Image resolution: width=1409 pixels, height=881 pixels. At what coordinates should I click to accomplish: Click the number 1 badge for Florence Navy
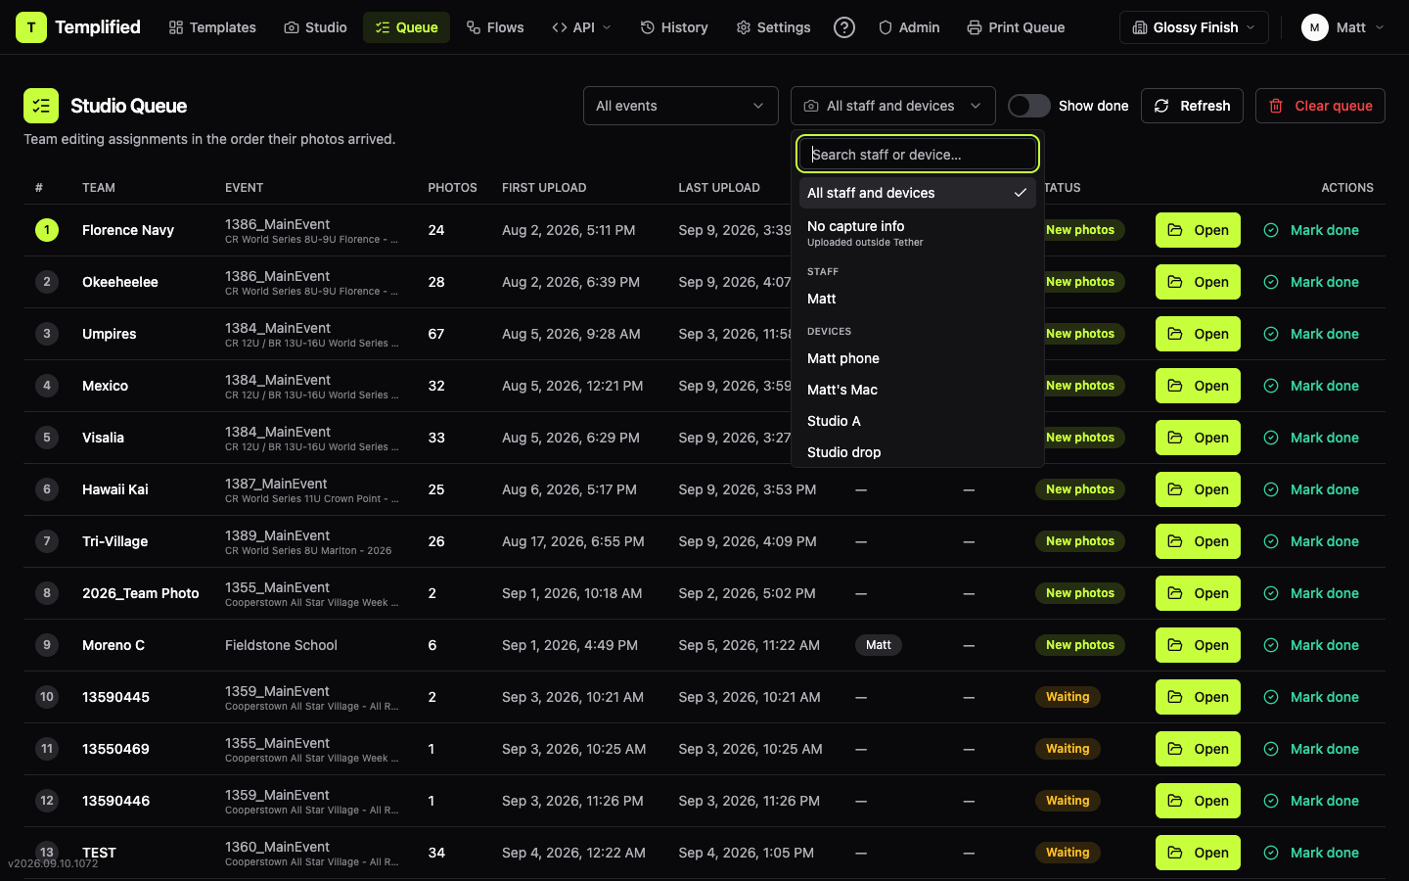(47, 230)
